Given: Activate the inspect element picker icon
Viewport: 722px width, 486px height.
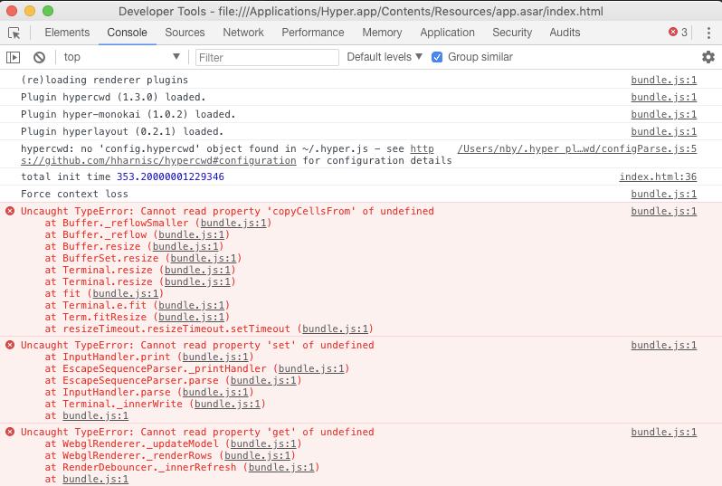Looking at the screenshot, I should tap(14, 33).
